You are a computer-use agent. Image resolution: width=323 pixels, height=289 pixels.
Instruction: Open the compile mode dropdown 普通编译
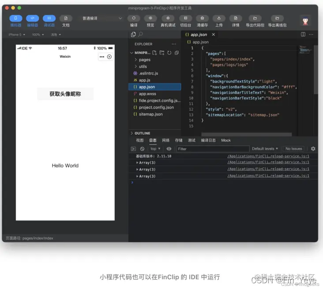point(102,19)
